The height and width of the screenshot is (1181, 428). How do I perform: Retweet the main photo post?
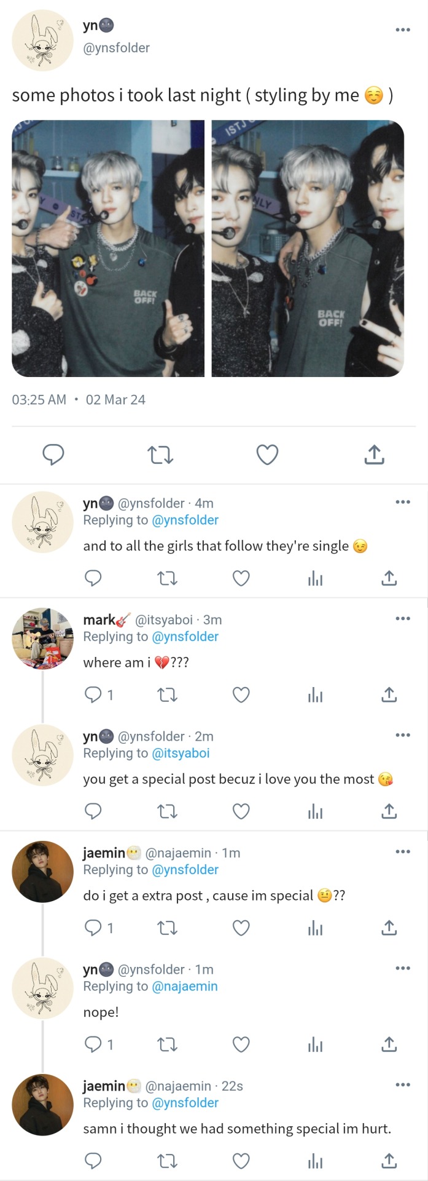coord(160,455)
